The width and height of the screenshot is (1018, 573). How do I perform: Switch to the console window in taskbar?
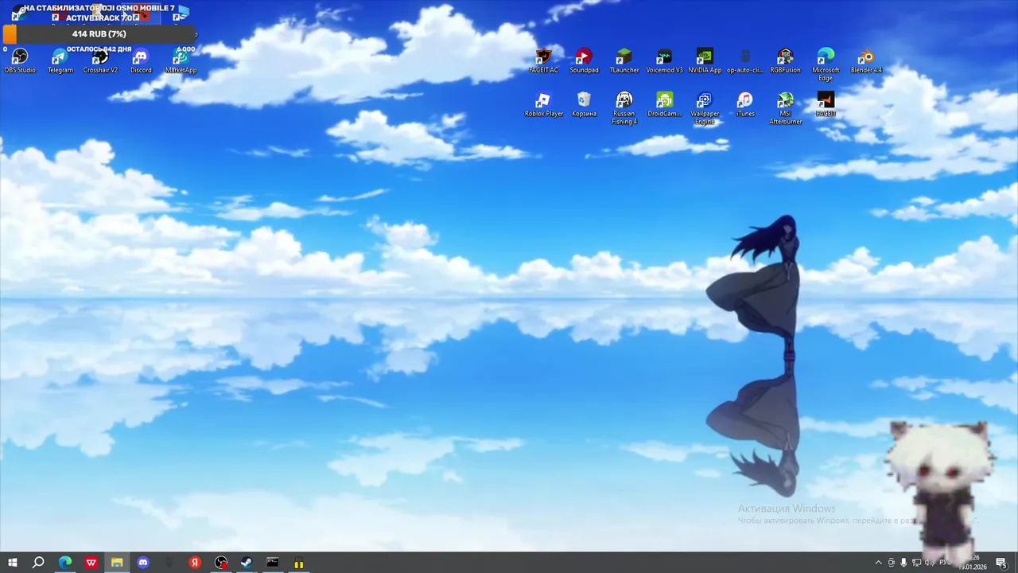point(273,563)
